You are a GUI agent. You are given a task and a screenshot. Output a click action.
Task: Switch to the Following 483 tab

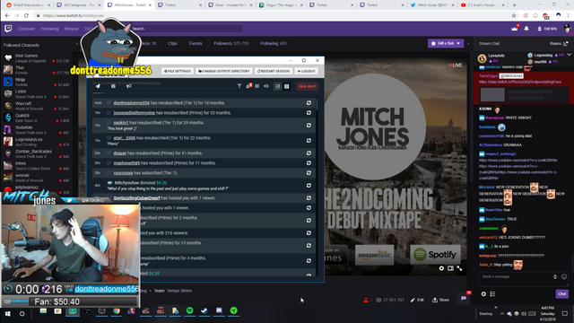click(x=274, y=43)
